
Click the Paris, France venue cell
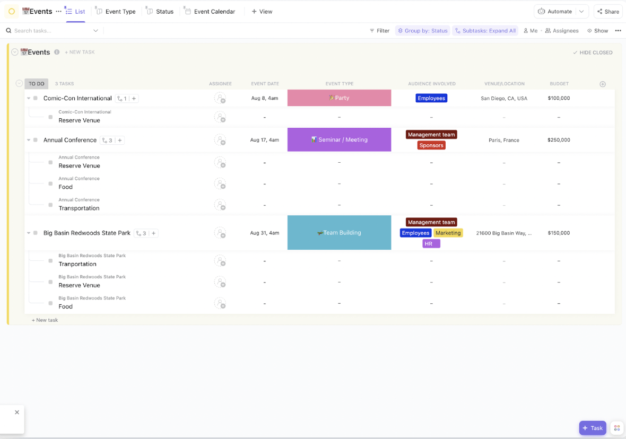(x=504, y=140)
